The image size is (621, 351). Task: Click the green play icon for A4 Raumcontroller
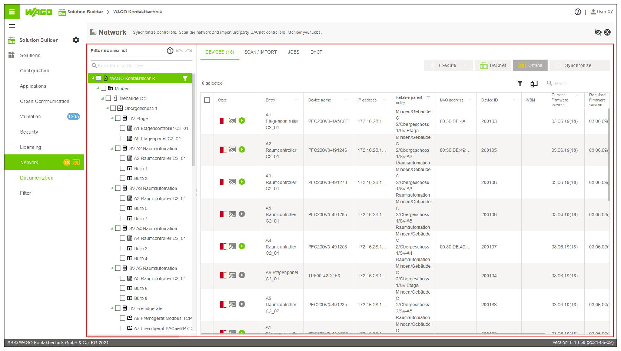[x=242, y=246]
